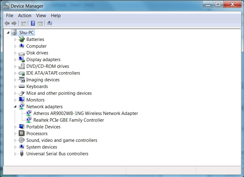Select Universal Serial Bus controllers label
The height and width of the screenshot is (177, 244).
click(57, 153)
